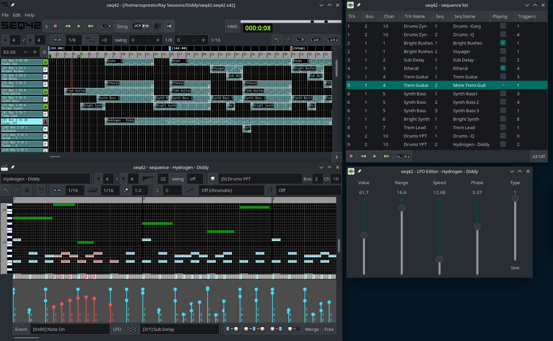Screen dimensions: 553x341
Task: Open the Help menu
Action: coord(29,15)
